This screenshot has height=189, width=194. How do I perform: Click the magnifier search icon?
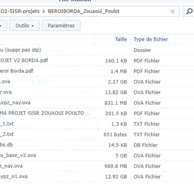pyautogui.click(x=189, y=11)
